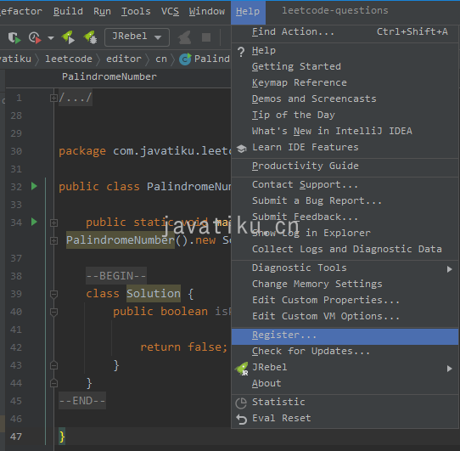Click the PalindromeNumber class icon in breadcrumb
This screenshot has width=460, height=451.
[x=185, y=59]
